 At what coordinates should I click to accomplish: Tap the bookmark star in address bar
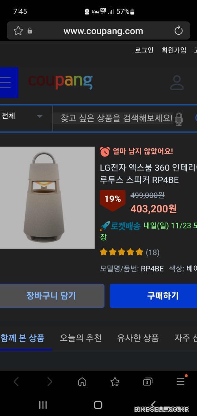click(18, 31)
